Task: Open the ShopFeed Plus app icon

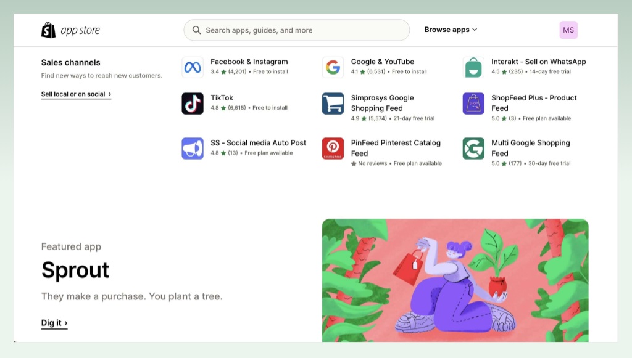Action: pyautogui.click(x=473, y=104)
